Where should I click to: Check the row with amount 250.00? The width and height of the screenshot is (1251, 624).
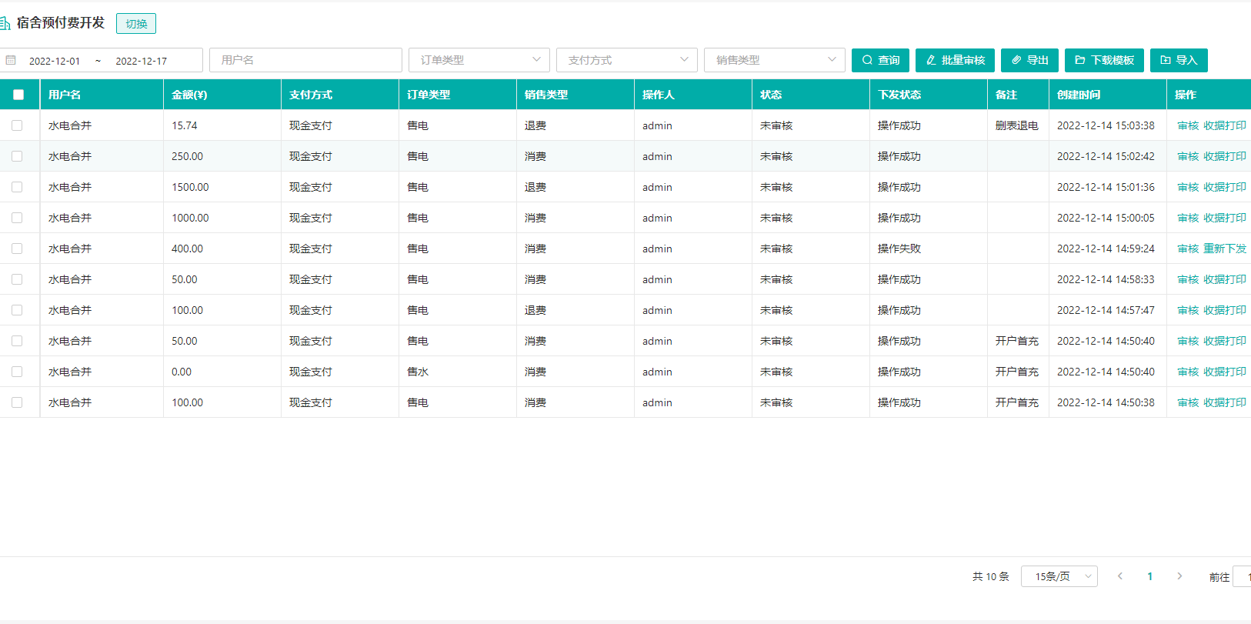[17, 156]
